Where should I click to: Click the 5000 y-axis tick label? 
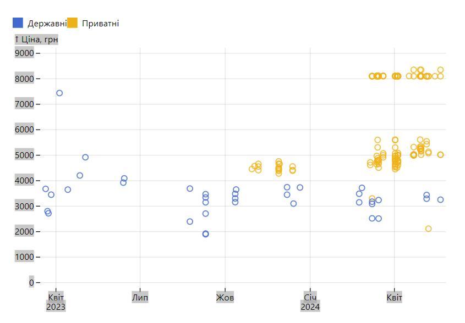pyautogui.click(x=24, y=155)
